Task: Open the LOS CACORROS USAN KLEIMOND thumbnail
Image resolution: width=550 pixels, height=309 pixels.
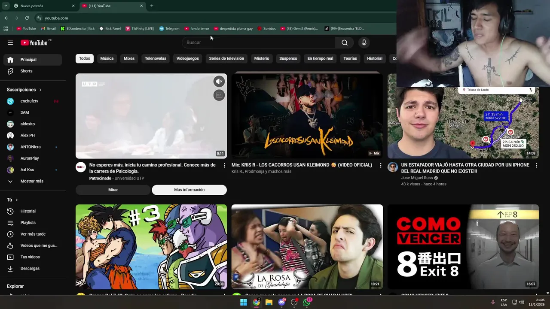Action: (x=307, y=116)
